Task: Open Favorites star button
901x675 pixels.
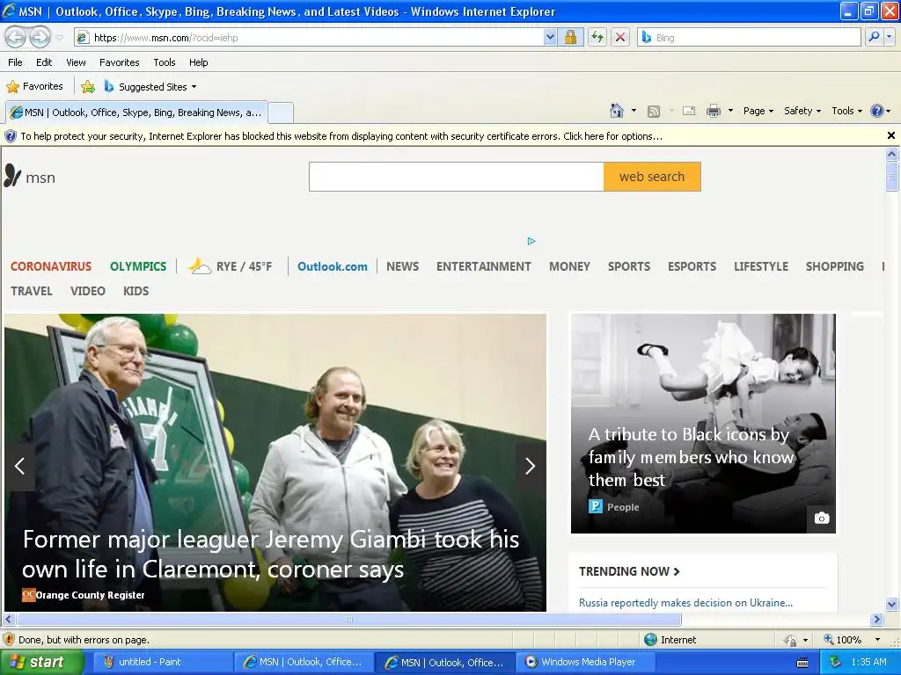Action: 35,87
